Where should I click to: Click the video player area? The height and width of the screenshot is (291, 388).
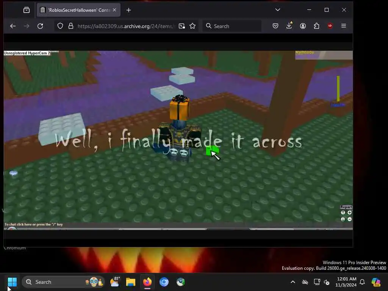coord(178,140)
